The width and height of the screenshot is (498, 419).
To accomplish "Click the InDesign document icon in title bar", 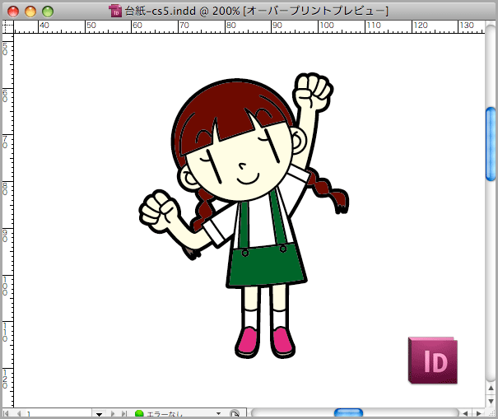I will (115, 11).
